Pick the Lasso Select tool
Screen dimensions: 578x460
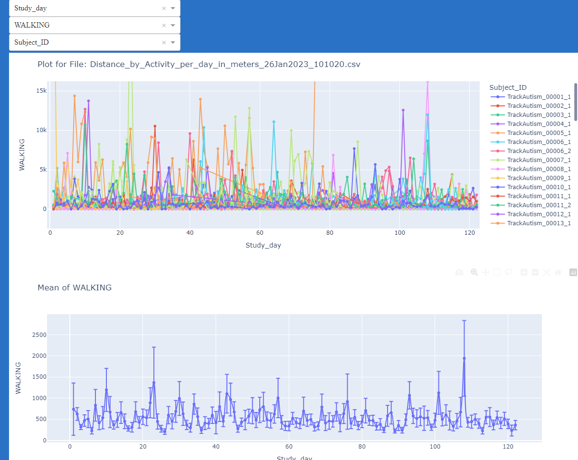tap(508, 272)
